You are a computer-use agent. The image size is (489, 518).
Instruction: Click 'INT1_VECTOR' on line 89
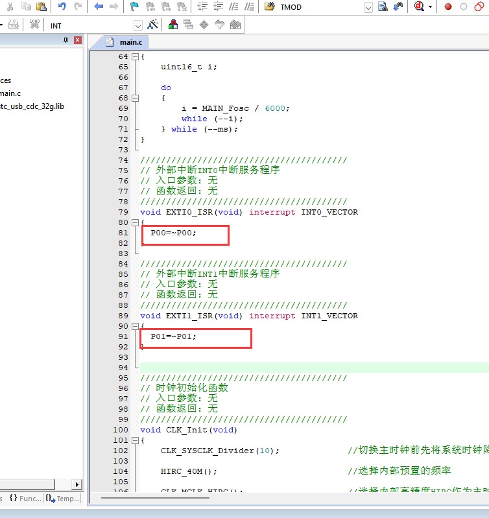tap(329, 316)
